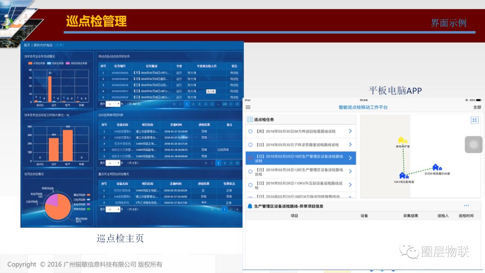Select radio for 110KV升压站设备巡检 task
This screenshot has height=273, width=485.
click(250, 185)
